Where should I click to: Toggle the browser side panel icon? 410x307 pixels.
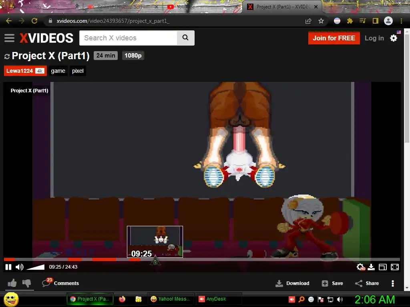pyautogui.click(x=376, y=21)
